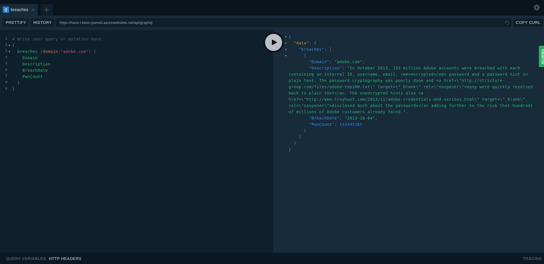Image resolution: width=544 pixels, height=264 pixels.
Task: Open the SCHEMA side panel
Action: [542, 56]
